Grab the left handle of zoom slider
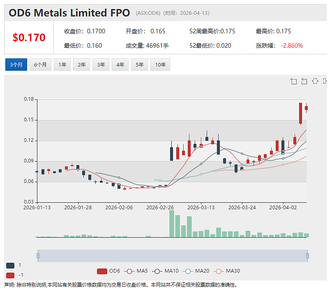Screen dimensions: 332x294 [x=38, y=256]
